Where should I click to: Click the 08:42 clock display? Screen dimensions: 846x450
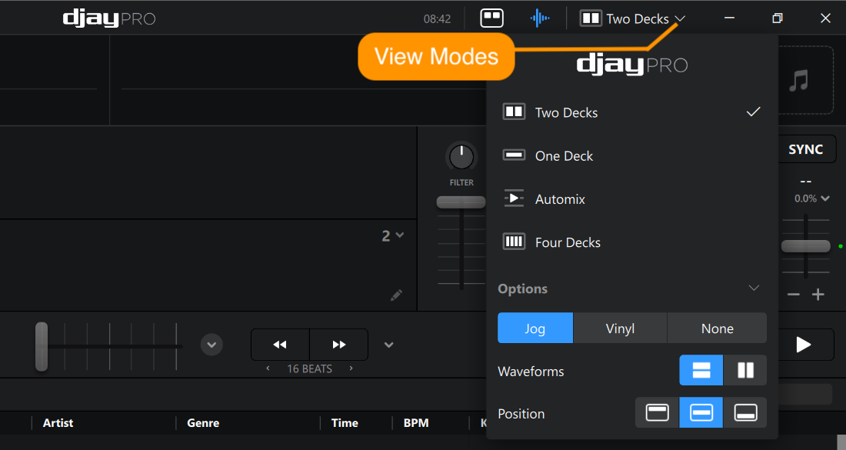click(437, 19)
